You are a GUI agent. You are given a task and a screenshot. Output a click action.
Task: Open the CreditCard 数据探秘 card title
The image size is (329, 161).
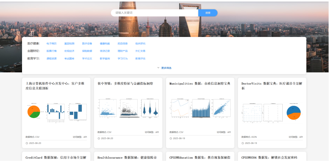click(x=56, y=157)
